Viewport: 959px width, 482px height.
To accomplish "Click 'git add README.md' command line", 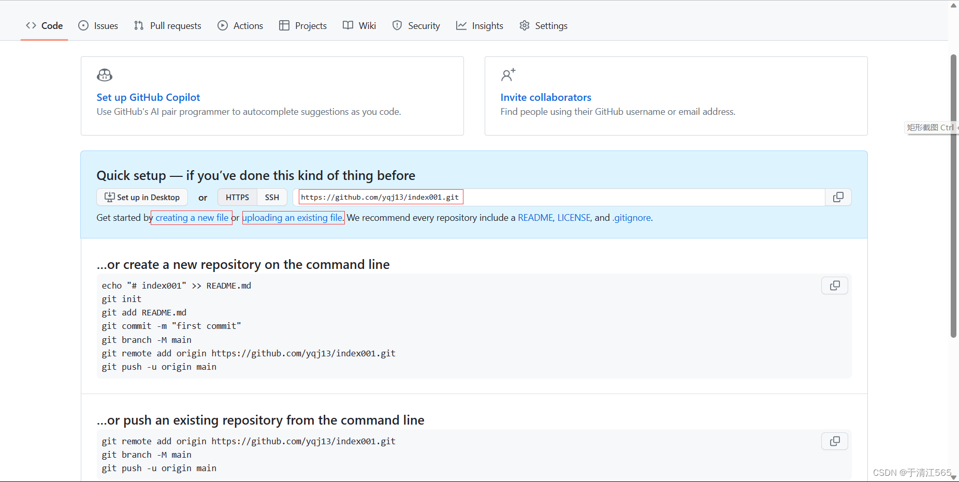I will 144,312.
